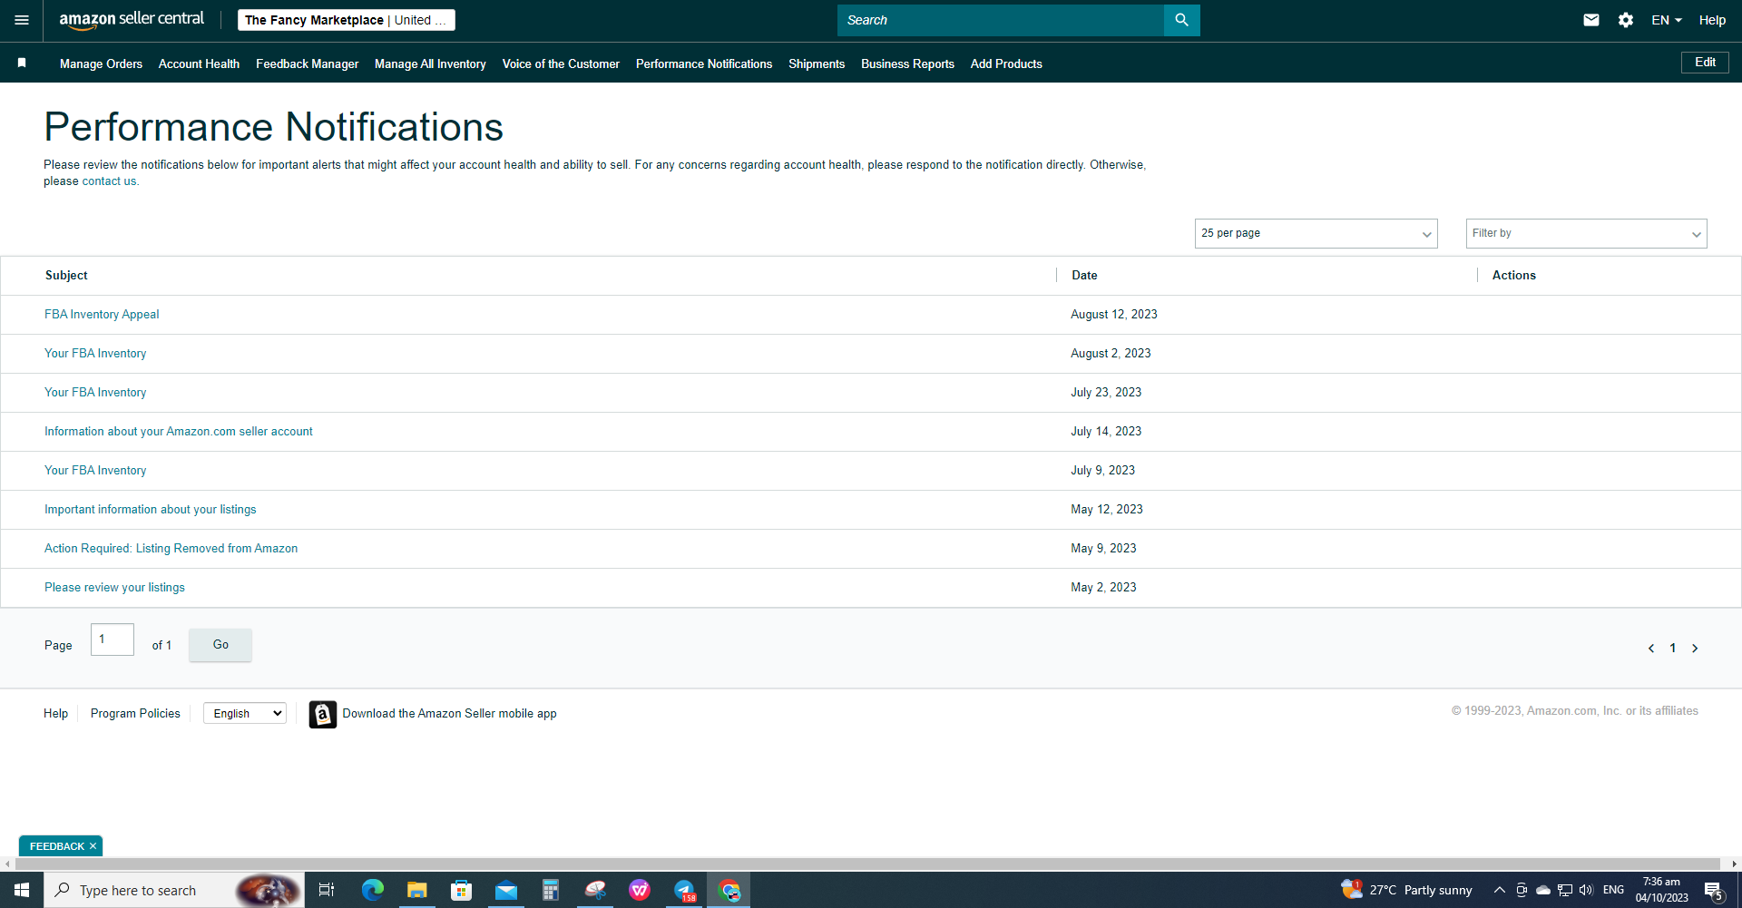Expand the Filter by dropdown
Image resolution: width=1742 pixels, height=908 pixels.
1587,233
